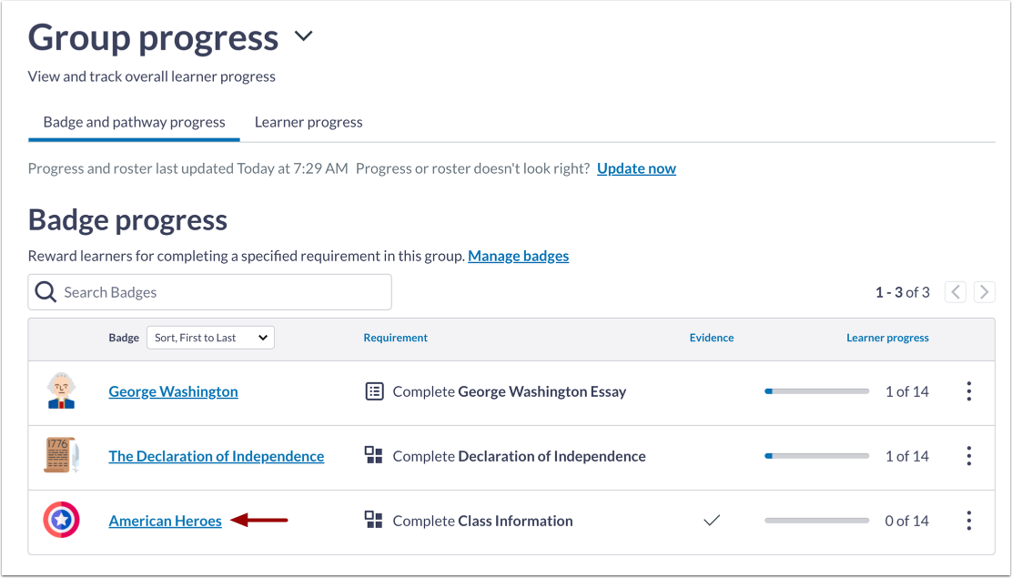Viewport: 1012px width, 578px height.
Task: Open options menu for Declaration of Independence badge
Action: coord(968,456)
